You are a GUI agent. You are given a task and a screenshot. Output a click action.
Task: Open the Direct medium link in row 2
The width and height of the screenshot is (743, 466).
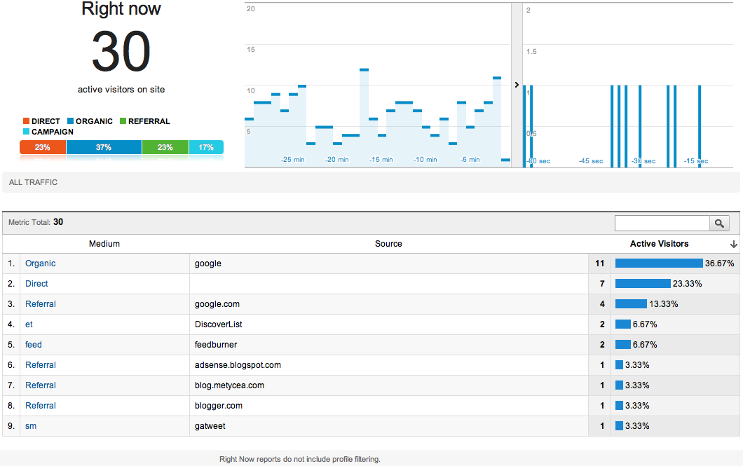36,284
